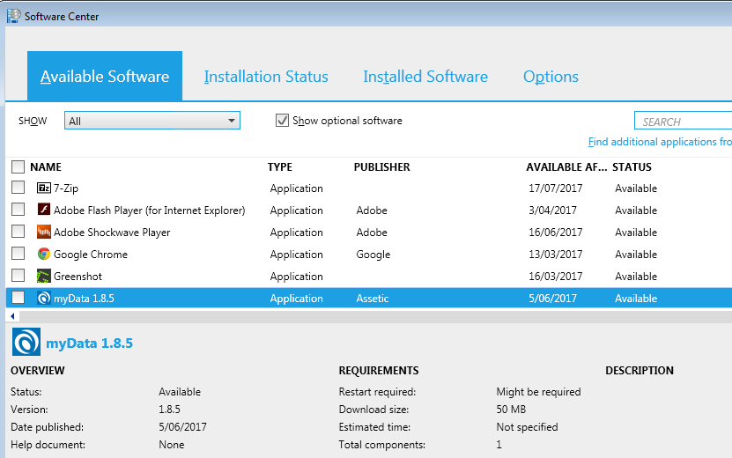This screenshot has height=458, width=732.
Task: Click the Google publisher cell
Action: (373, 255)
